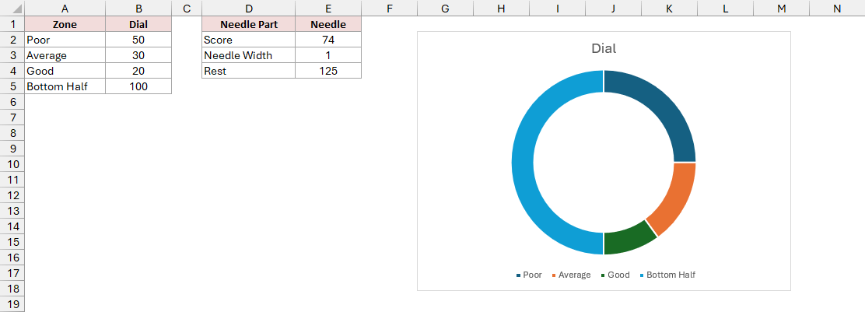Select column C header
This screenshot has width=865, height=312.
pyautogui.click(x=187, y=9)
